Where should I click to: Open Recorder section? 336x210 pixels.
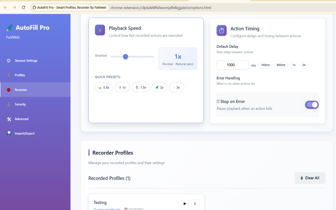(35, 90)
